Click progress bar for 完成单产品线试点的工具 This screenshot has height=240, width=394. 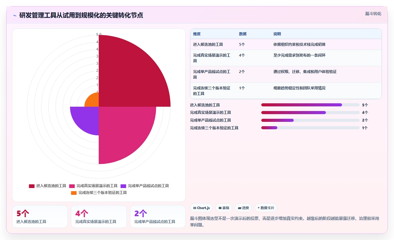click(x=310, y=120)
